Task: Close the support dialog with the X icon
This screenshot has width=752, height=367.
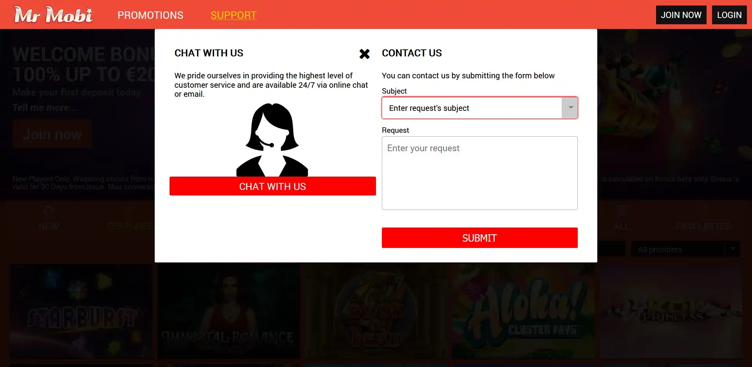Action: (364, 54)
